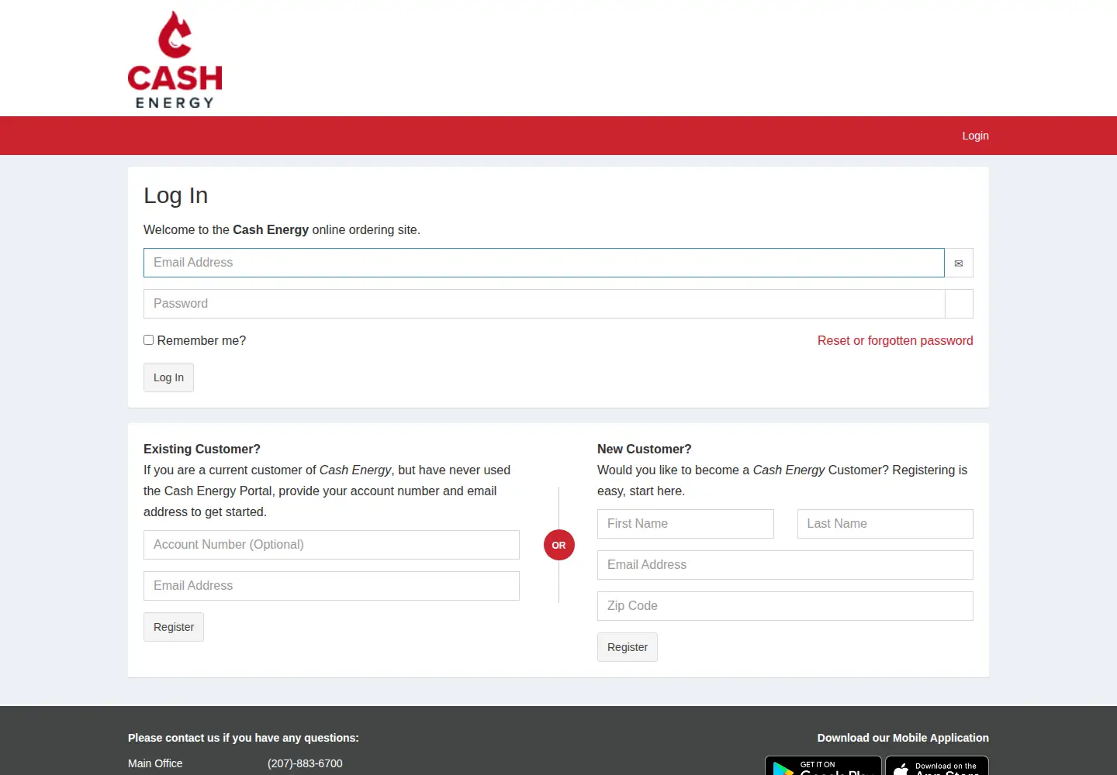Select Existing Customer Email Address field

coord(331,586)
